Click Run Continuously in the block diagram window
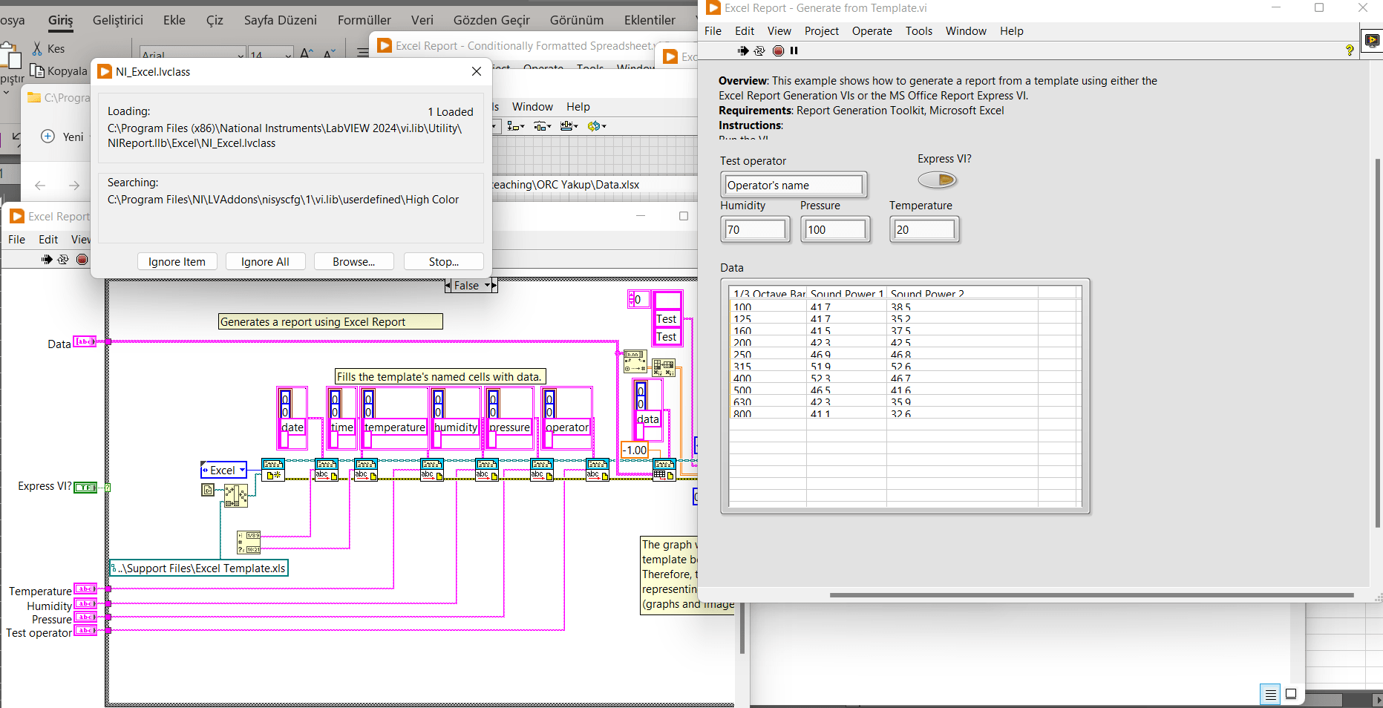 point(63,259)
